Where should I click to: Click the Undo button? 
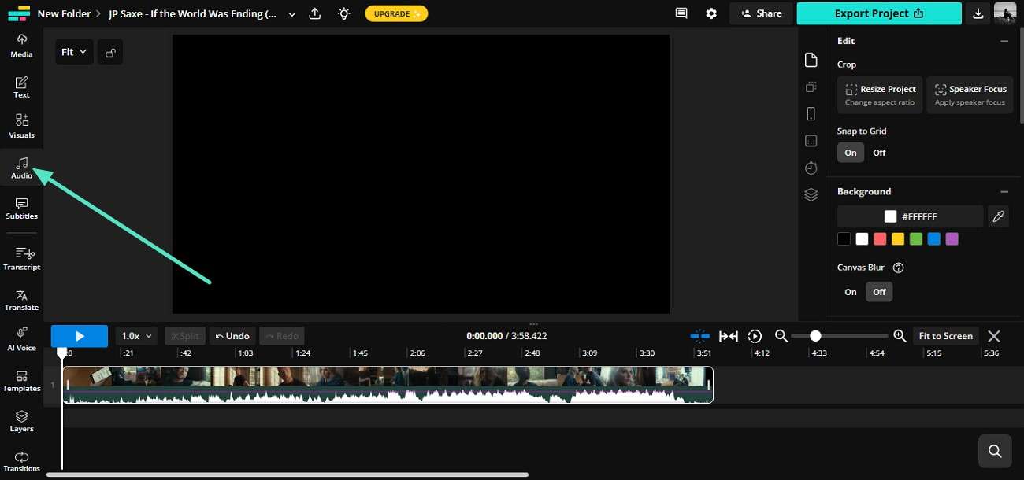(x=232, y=336)
